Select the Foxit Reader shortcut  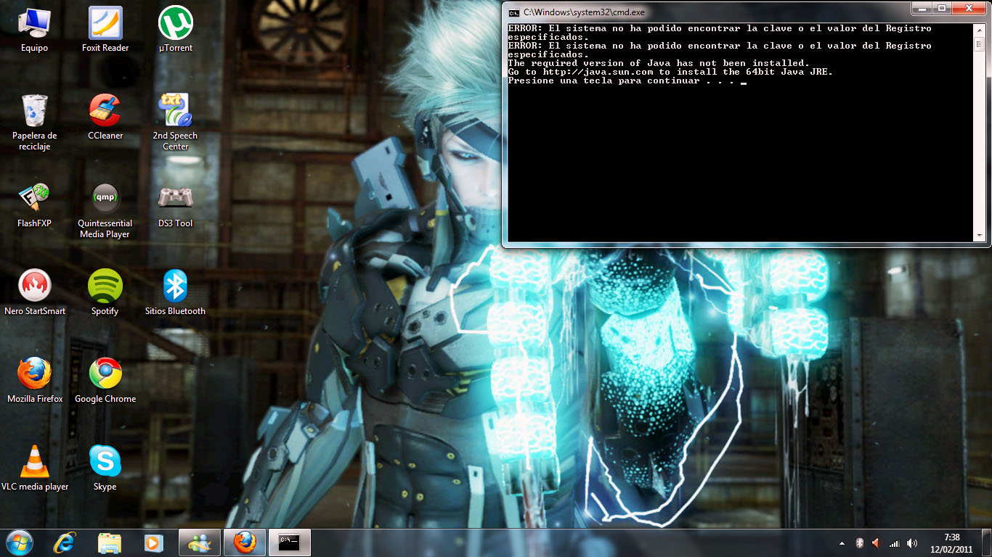coord(105,30)
